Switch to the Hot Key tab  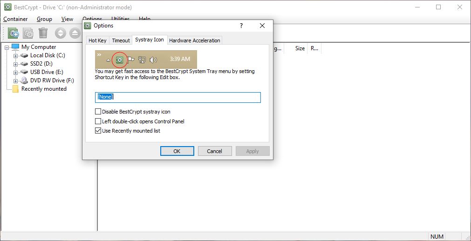pyautogui.click(x=97, y=40)
